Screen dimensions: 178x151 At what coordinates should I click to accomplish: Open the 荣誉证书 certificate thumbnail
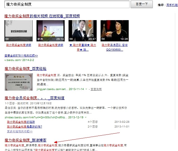(x=19, y=82)
